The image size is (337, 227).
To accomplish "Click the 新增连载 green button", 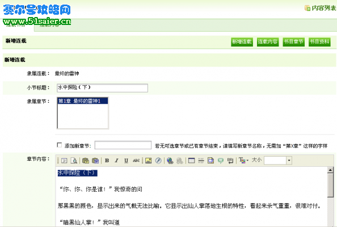I will point(242,41).
